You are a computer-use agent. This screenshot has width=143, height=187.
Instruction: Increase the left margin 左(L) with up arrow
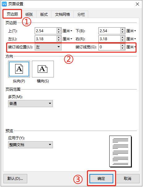(x=58, y=37)
